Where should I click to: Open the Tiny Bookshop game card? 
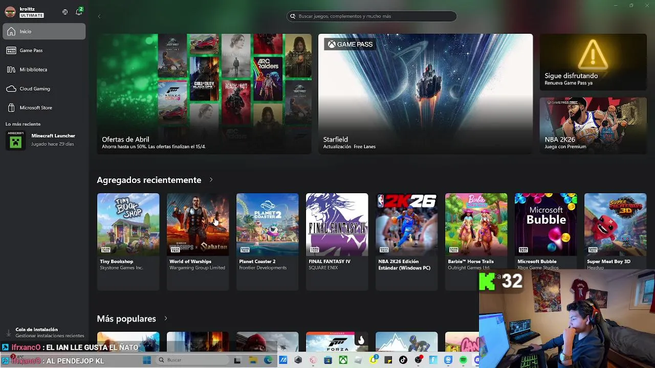coord(128,241)
